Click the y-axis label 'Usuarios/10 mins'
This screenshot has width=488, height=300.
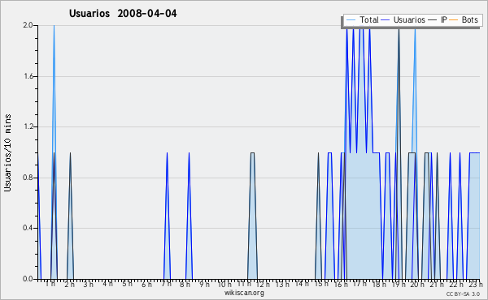point(7,152)
